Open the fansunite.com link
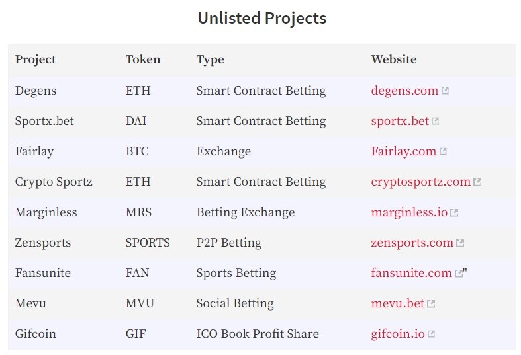The image size is (521, 355). point(411,273)
